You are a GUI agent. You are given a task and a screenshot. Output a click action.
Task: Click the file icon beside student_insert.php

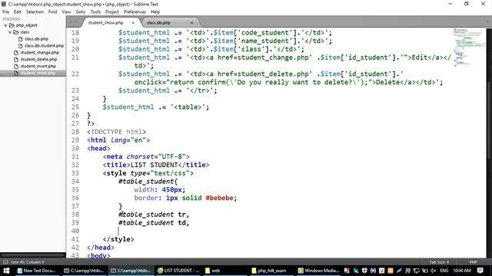(x=16, y=67)
